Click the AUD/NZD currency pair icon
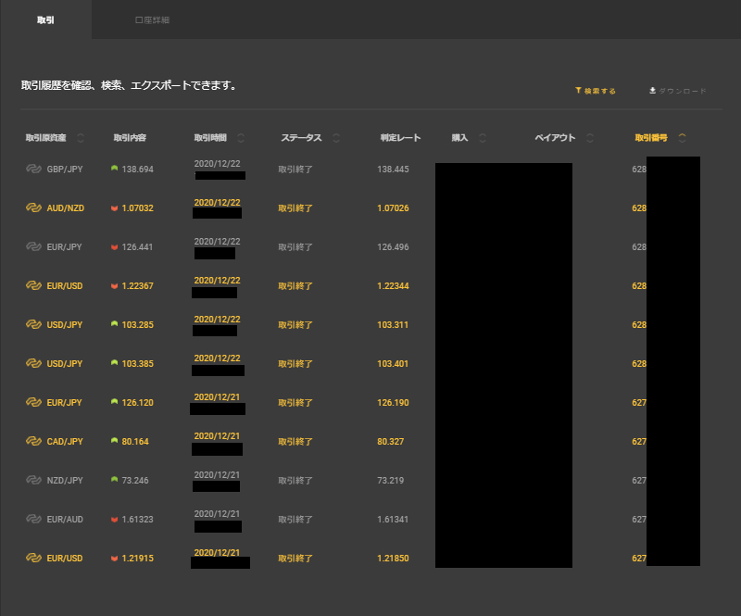Screen dimensions: 741x616 34,208
